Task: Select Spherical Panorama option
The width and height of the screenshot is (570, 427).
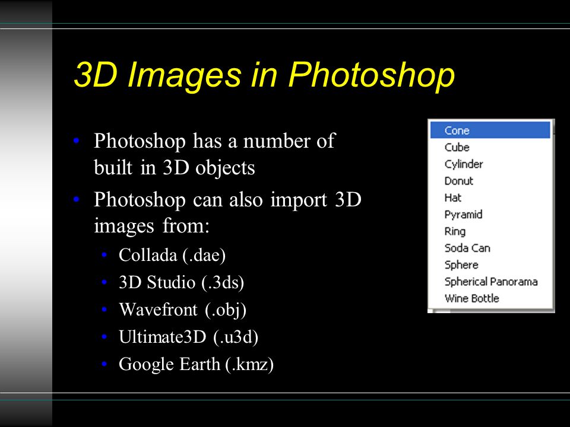Action: (491, 282)
